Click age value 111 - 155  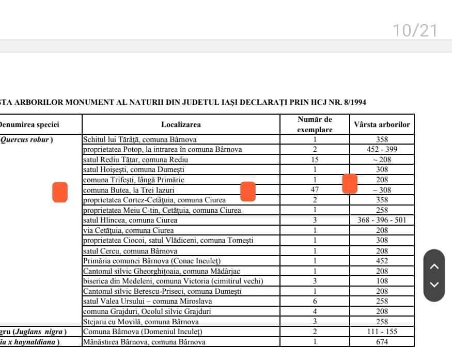(x=382, y=332)
